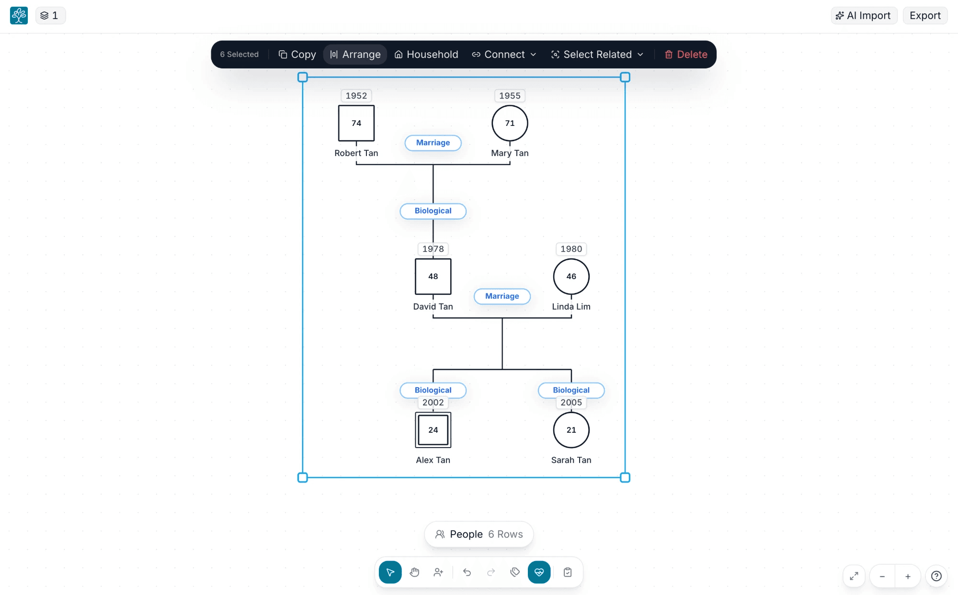Click the 2005 birth year tag
The height and width of the screenshot is (595, 958).
pyautogui.click(x=571, y=403)
